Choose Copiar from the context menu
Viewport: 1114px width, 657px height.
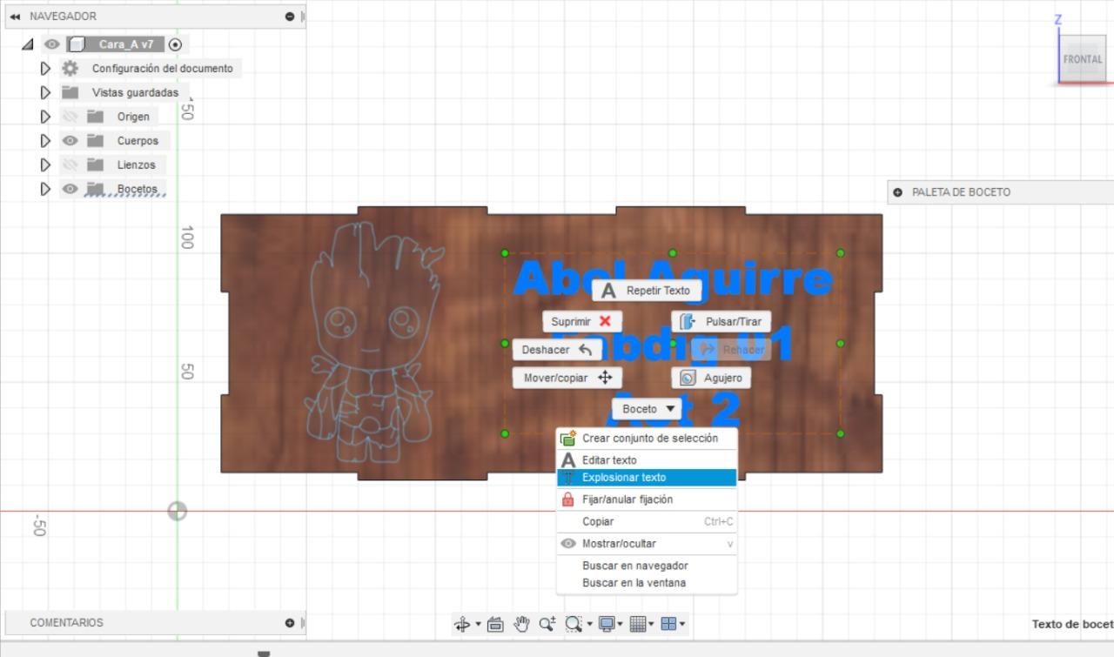[647, 522]
